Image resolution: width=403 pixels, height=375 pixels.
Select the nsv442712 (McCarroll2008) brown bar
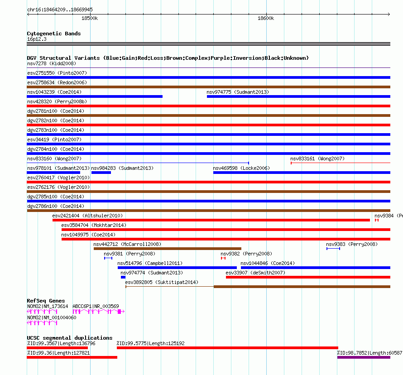click(x=168, y=249)
